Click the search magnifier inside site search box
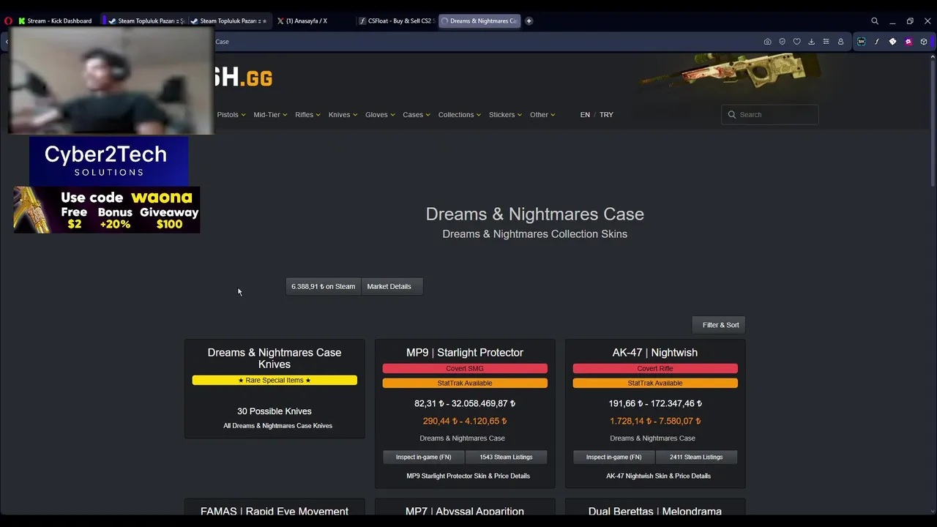937x527 pixels. click(731, 115)
